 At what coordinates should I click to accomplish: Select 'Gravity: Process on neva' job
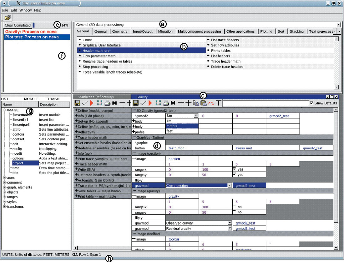click(37, 32)
